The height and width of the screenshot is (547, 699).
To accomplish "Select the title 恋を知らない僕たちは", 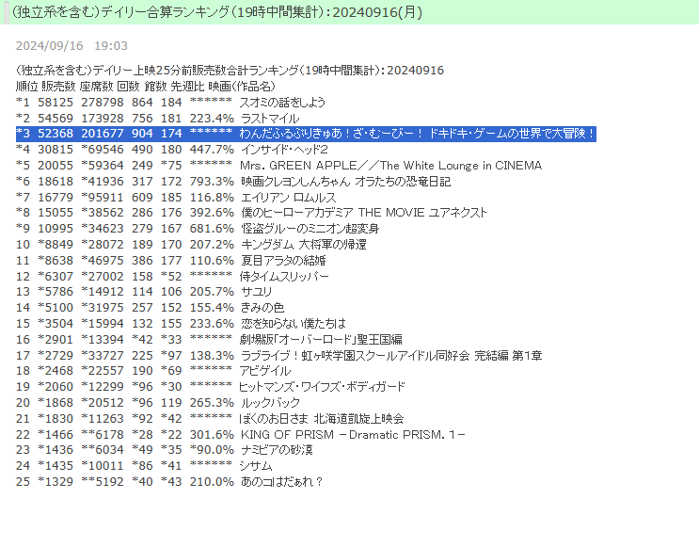I will pos(294,324).
